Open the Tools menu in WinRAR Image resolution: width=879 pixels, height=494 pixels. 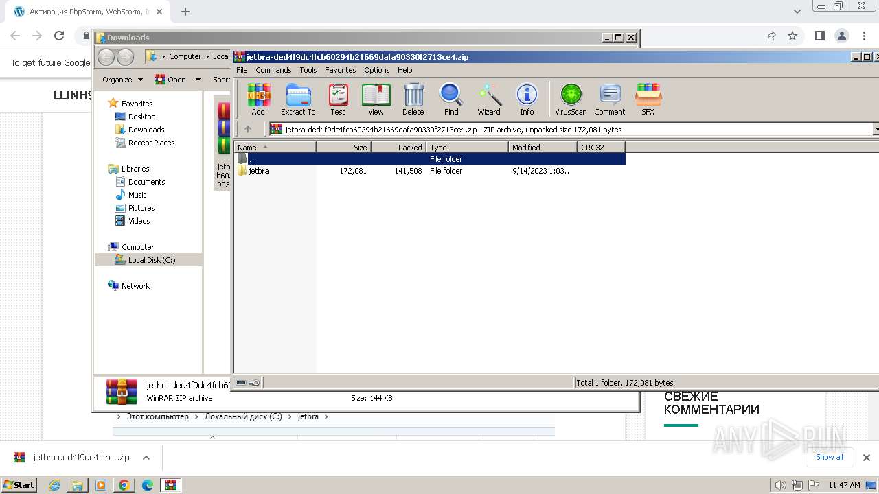[308, 70]
